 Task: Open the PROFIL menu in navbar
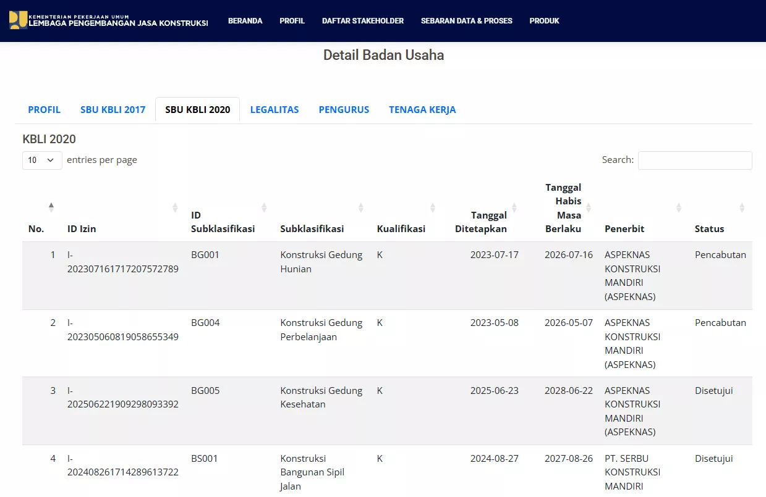click(x=292, y=21)
